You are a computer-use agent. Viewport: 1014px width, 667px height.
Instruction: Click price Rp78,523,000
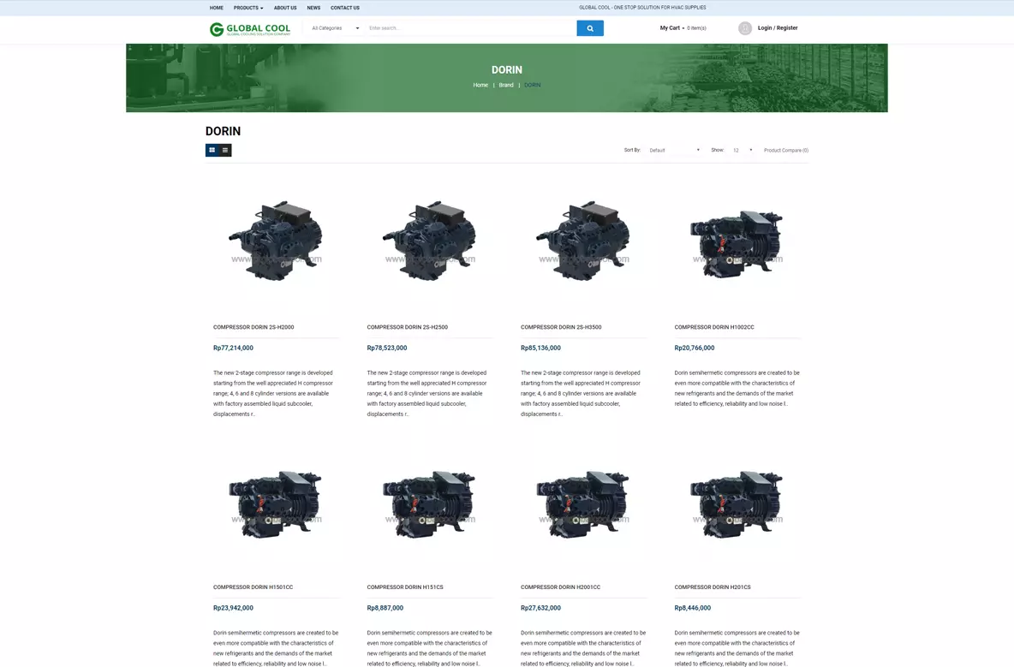[x=387, y=348]
